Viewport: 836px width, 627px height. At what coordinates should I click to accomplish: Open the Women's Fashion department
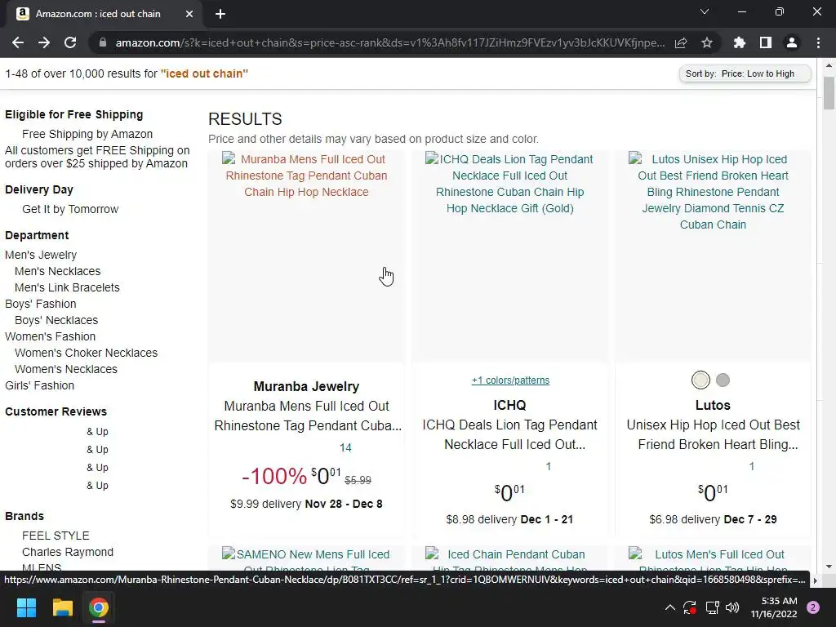click(x=50, y=336)
